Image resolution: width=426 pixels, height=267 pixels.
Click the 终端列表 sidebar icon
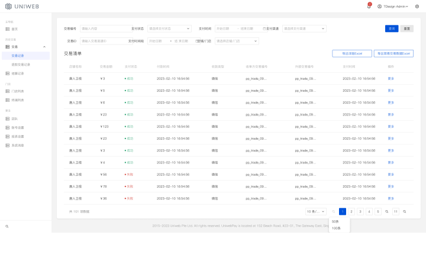pyautogui.click(x=8, y=100)
